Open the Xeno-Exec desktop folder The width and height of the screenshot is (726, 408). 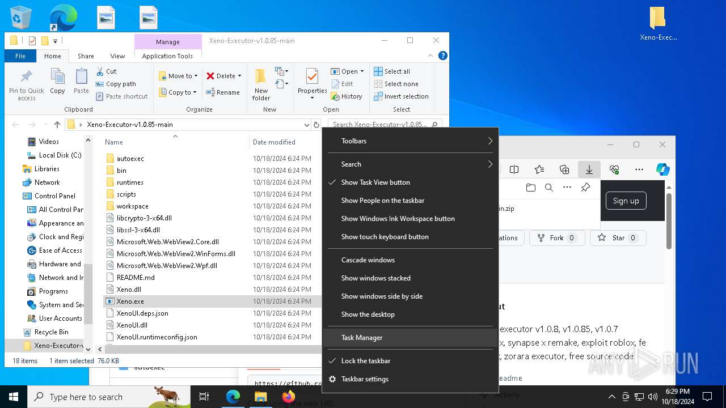[x=658, y=24]
